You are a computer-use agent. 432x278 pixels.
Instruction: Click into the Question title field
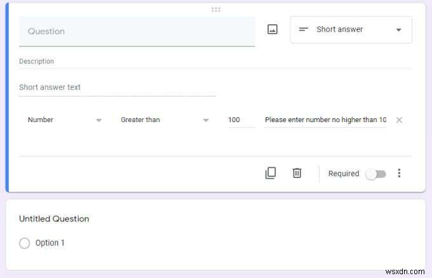pyautogui.click(x=137, y=31)
